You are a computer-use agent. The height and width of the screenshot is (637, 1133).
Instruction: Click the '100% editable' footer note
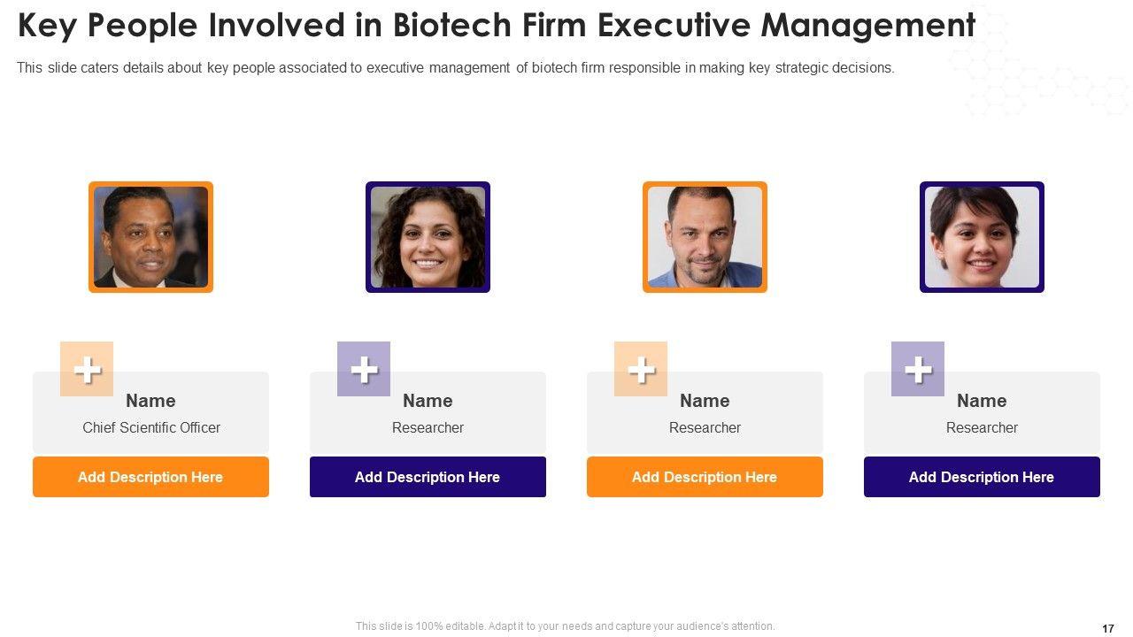(565, 626)
